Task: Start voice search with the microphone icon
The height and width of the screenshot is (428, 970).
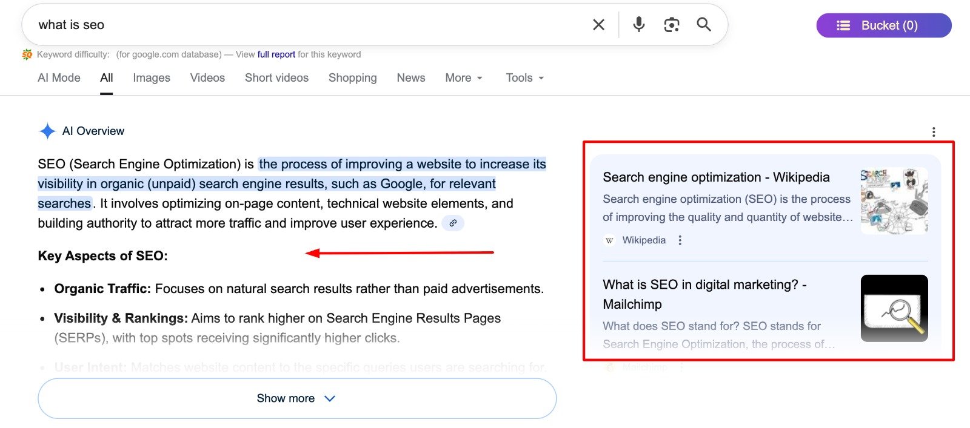Action: (x=638, y=25)
